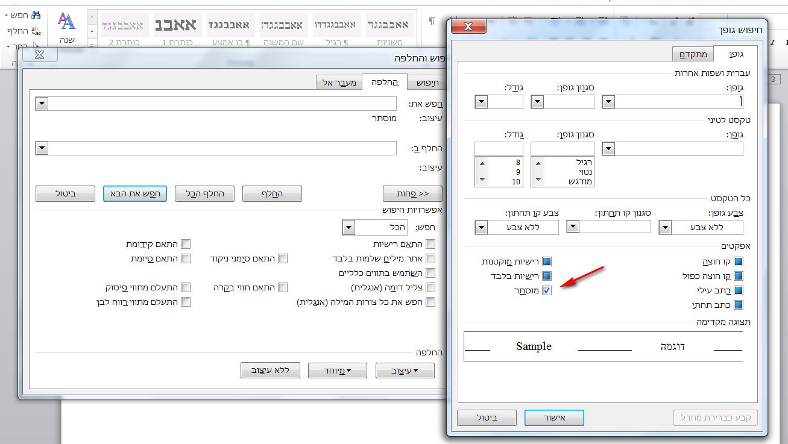This screenshot has height=444, width=788.
Task: Expand the Latin text גופן font dropdown
Action: (x=609, y=149)
